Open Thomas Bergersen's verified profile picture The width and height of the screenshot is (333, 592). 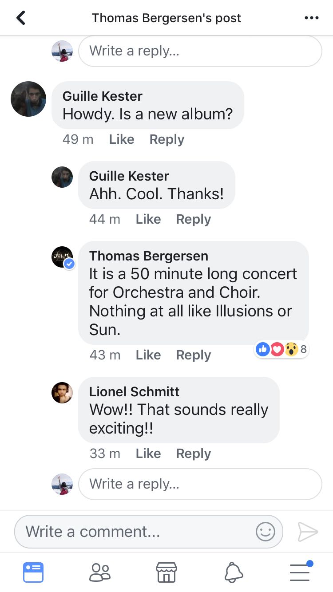point(62,257)
